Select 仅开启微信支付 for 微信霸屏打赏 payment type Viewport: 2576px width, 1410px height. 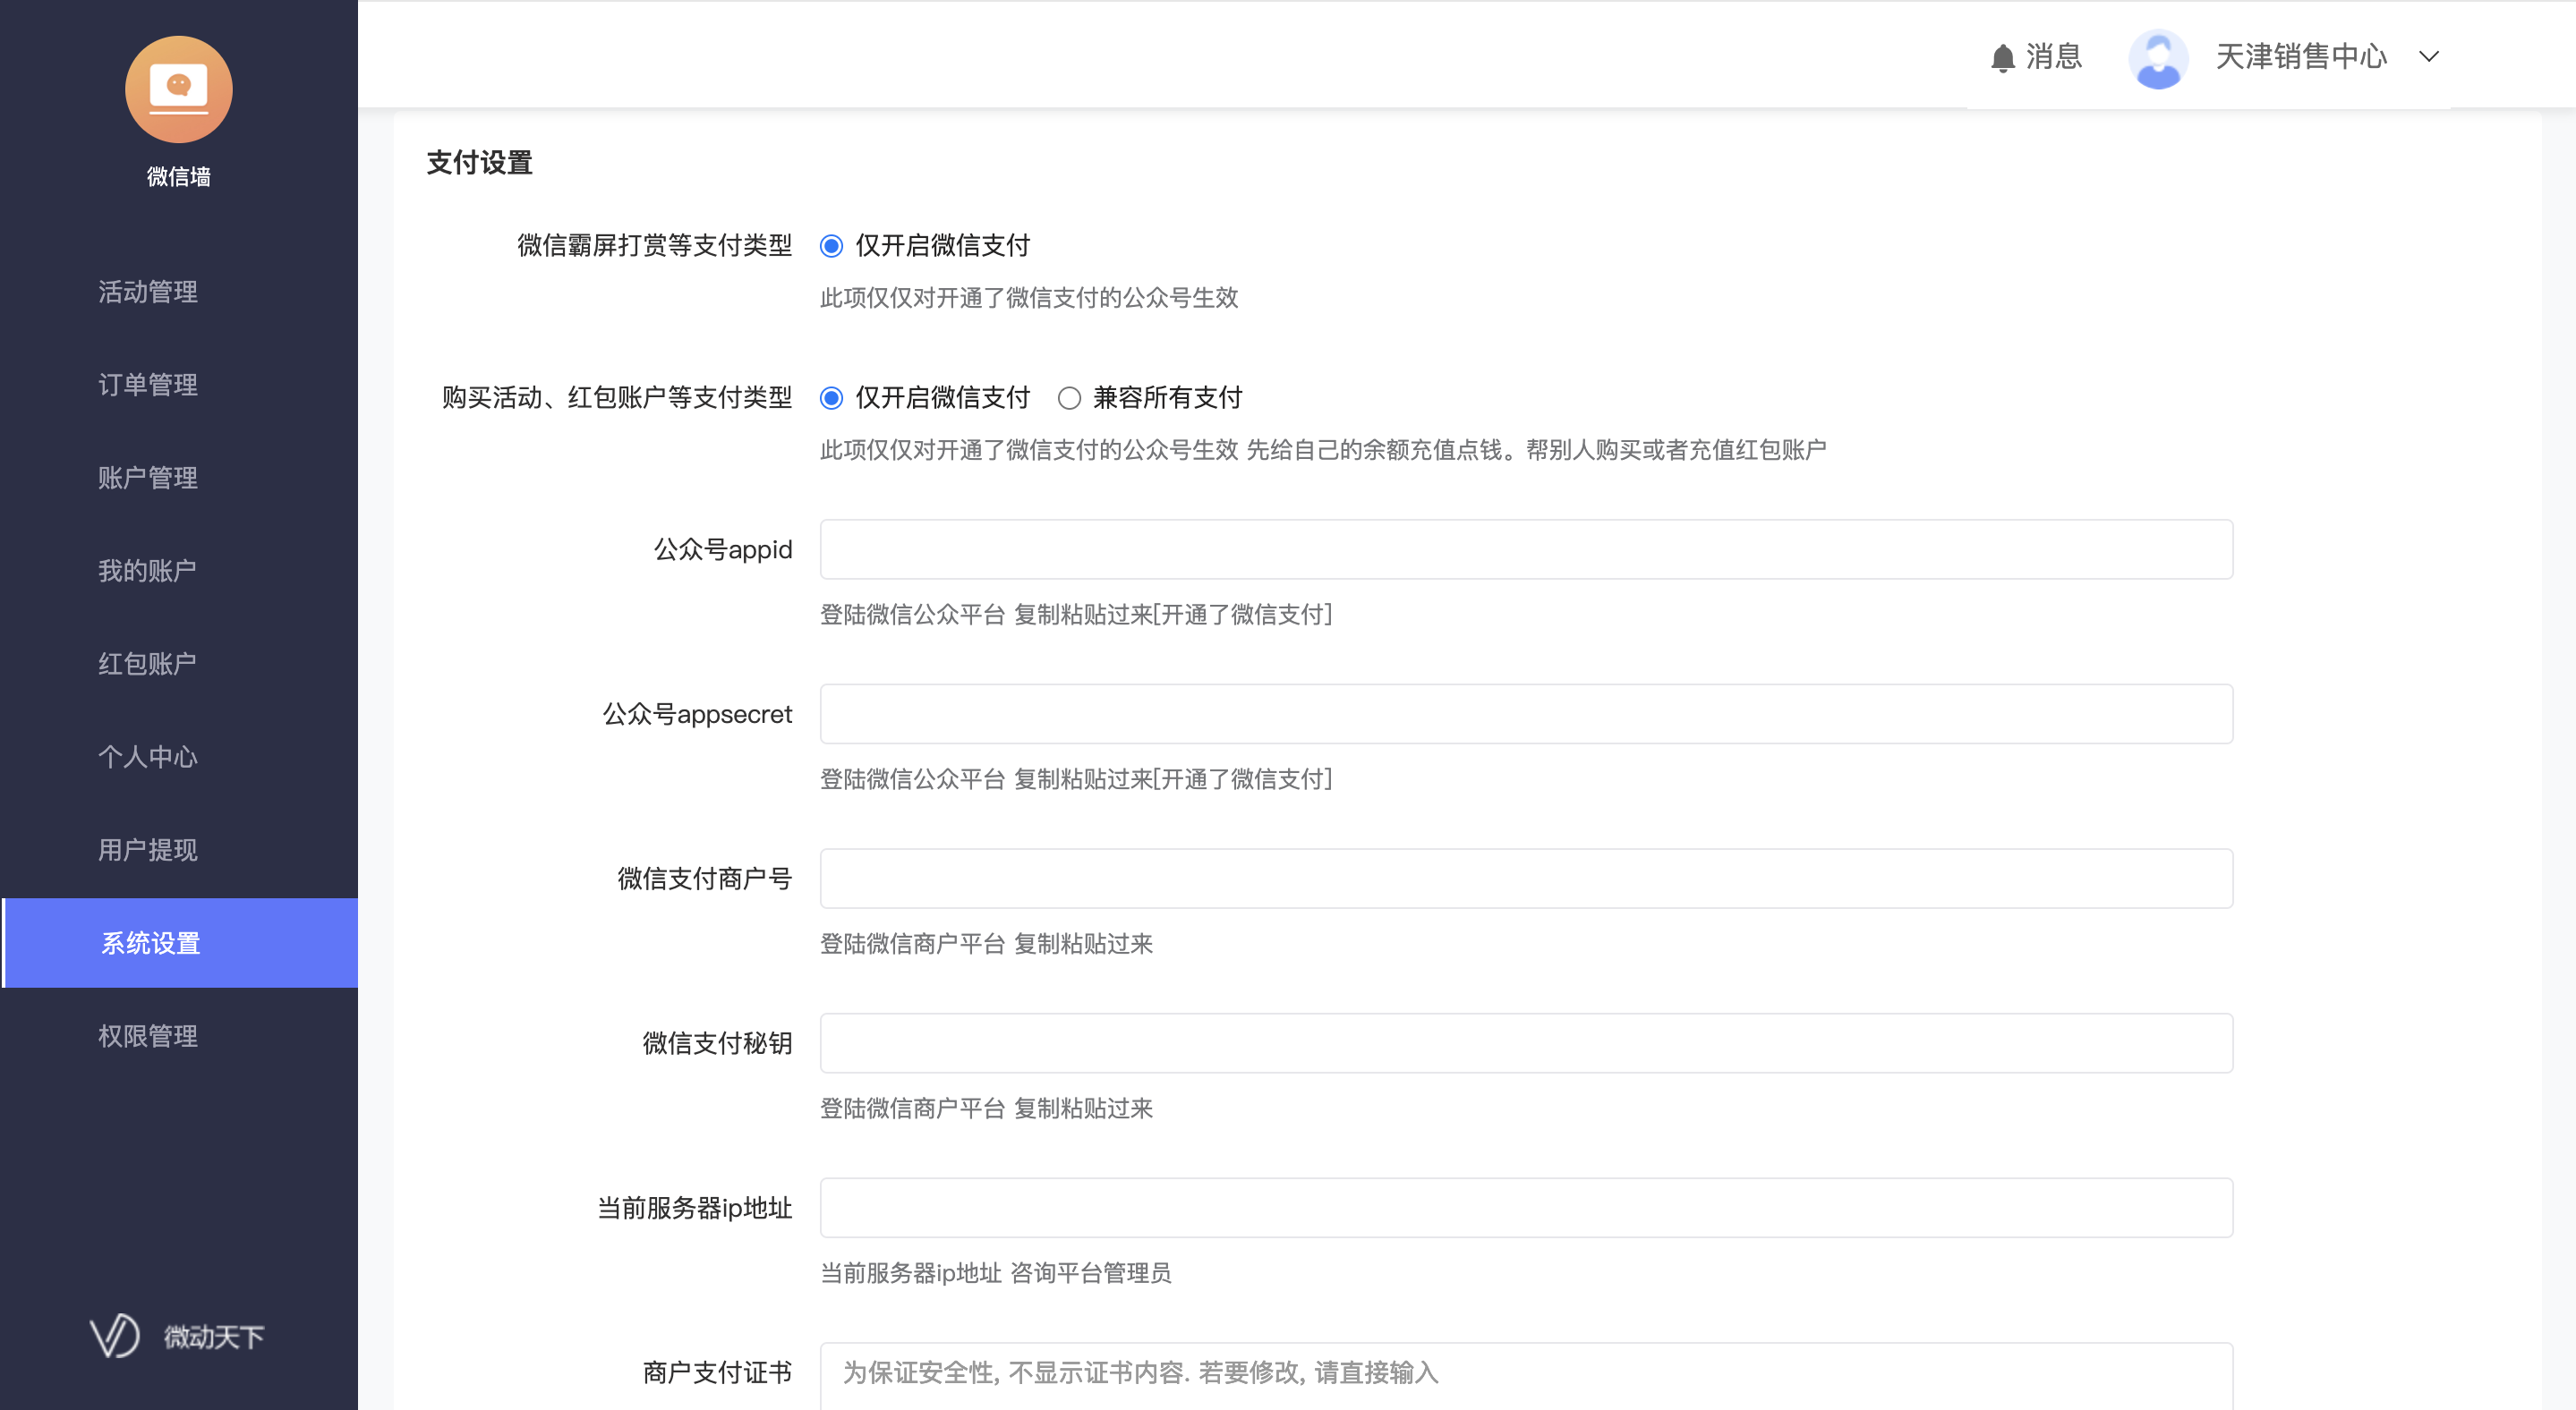pyautogui.click(x=831, y=246)
